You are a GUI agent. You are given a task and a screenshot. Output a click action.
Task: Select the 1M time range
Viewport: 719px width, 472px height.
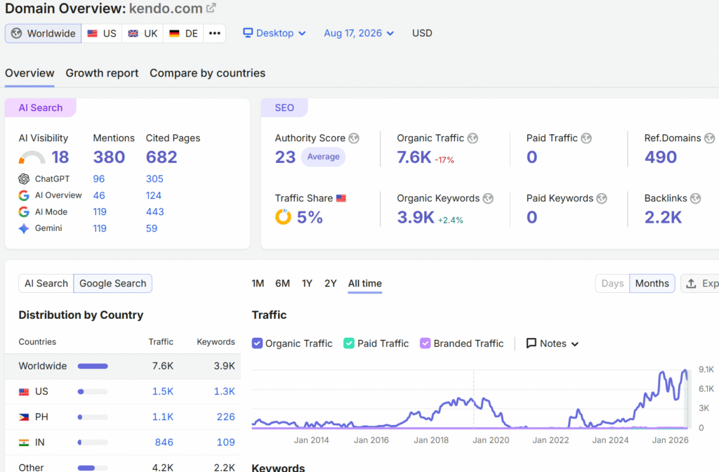pyautogui.click(x=258, y=284)
